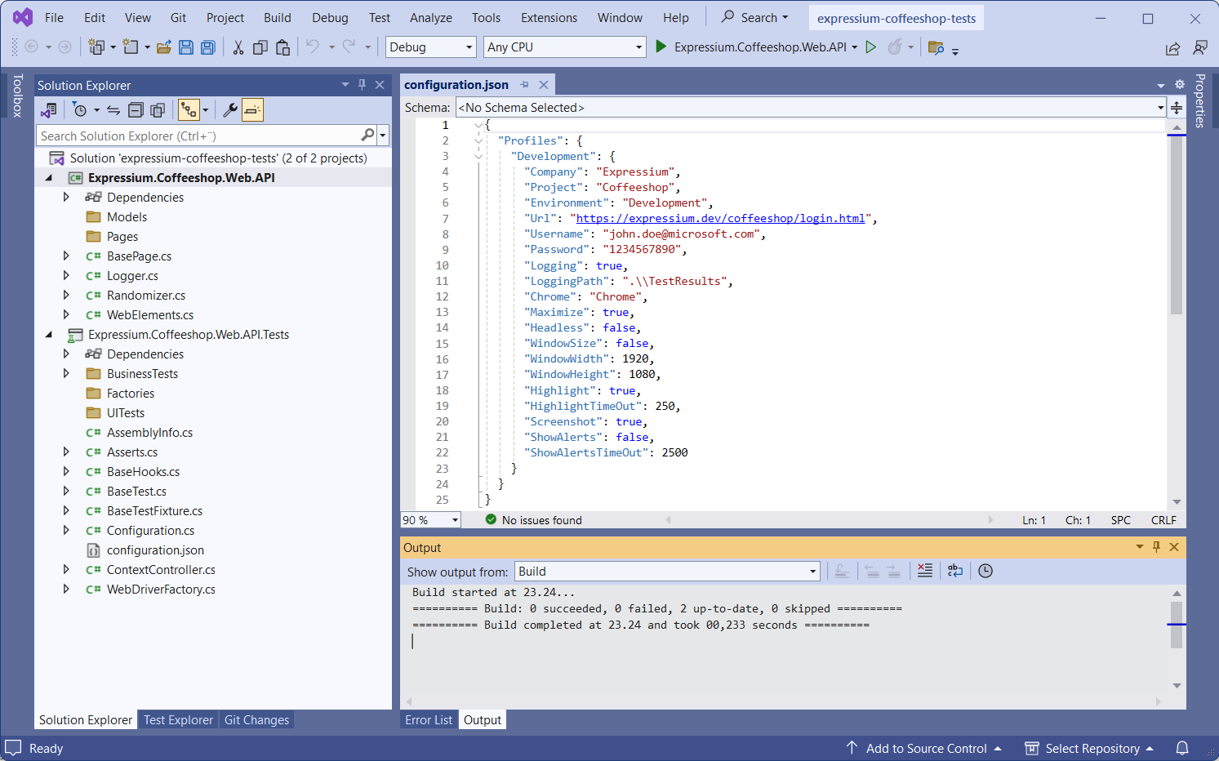The image size is (1219, 761).
Task: Open the Debug menu
Action: pyautogui.click(x=330, y=17)
